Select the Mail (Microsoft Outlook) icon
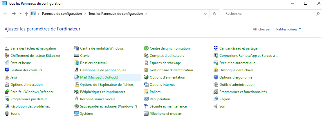 77,77
